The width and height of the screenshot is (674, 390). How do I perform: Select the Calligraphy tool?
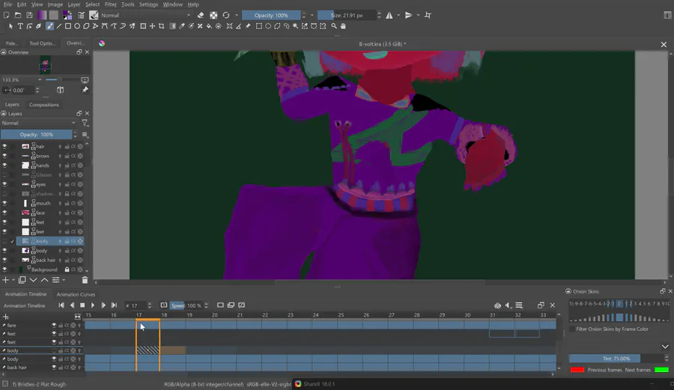coord(39,26)
